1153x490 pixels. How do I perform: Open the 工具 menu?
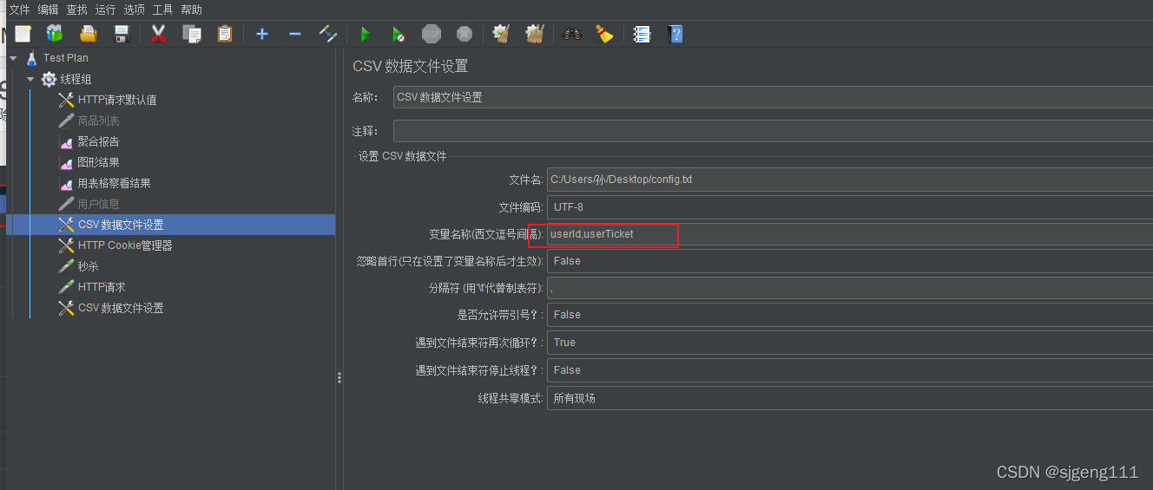pos(162,10)
